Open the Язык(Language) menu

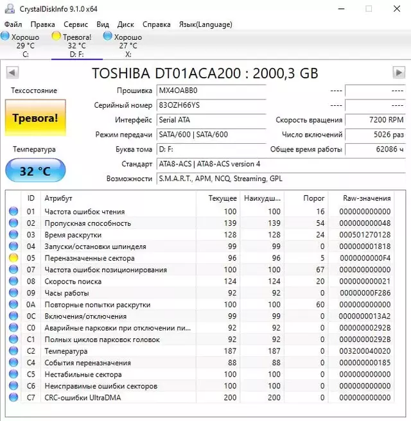(x=205, y=24)
